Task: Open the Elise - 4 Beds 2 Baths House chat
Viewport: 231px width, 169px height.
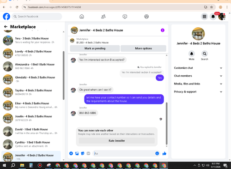Action: pos(31,105)
